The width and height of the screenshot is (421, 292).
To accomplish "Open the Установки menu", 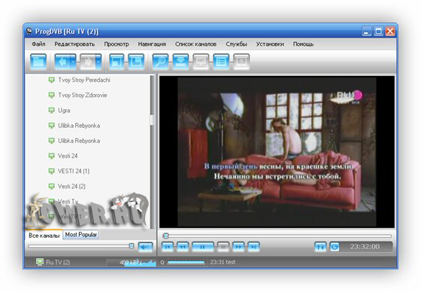I will point(270,44).
